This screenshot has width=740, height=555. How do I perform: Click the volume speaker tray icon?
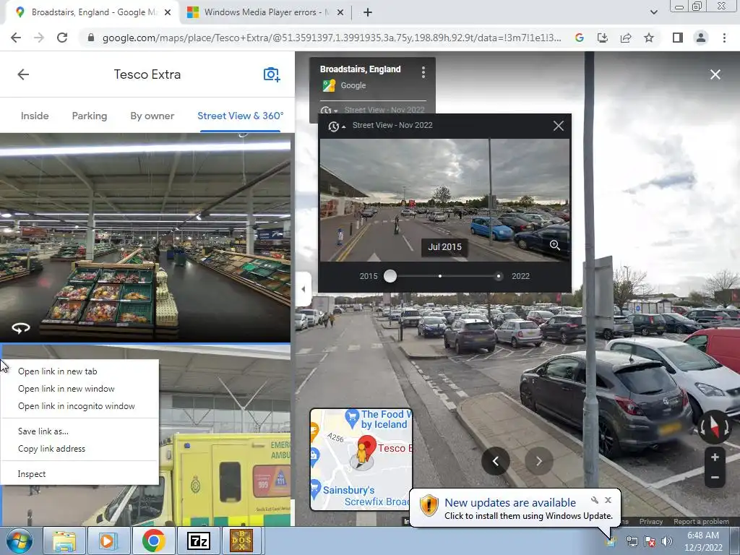666,541
